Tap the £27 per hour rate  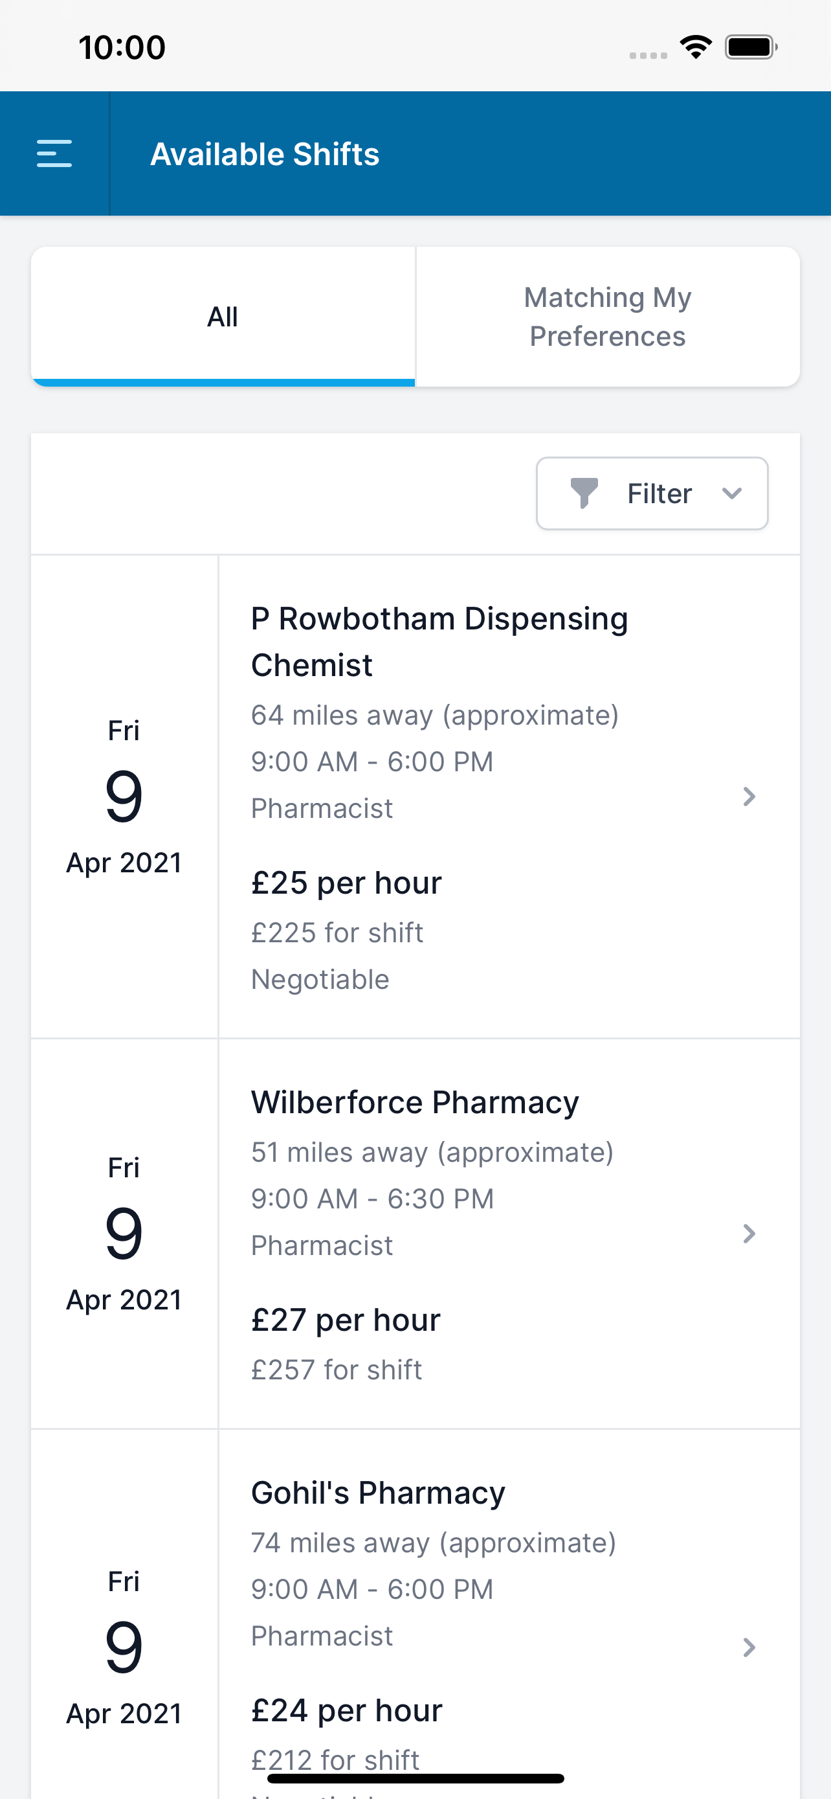[346, 1320]
